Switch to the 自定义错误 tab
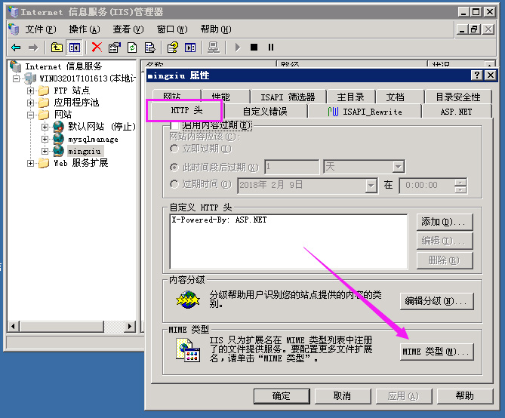 coord(265,112)
